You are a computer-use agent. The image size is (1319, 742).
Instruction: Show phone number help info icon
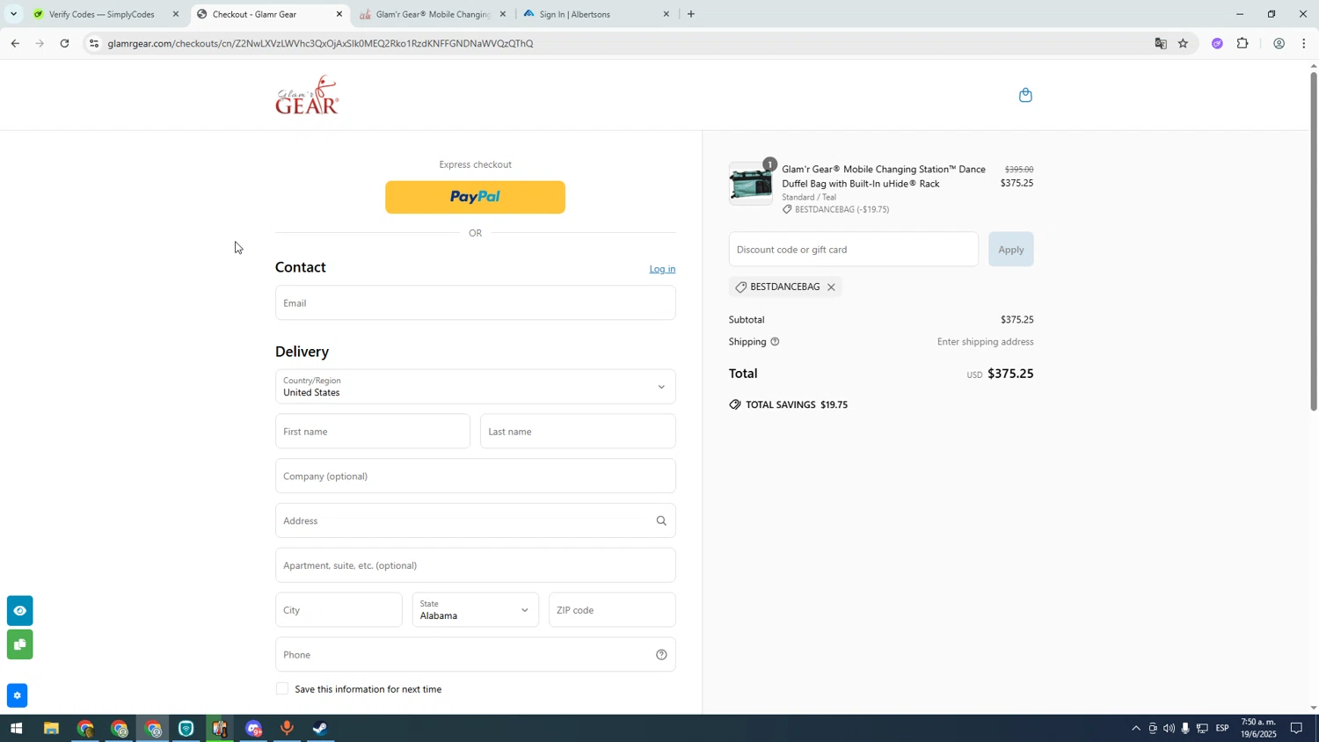pos(661,654)
